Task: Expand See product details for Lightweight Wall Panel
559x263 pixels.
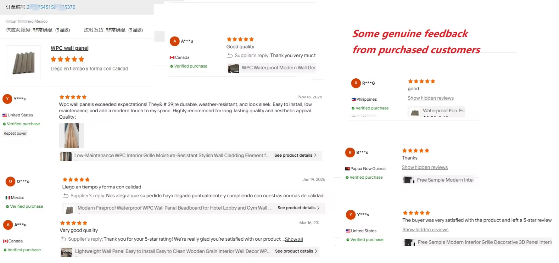Action: coord(296,251)
